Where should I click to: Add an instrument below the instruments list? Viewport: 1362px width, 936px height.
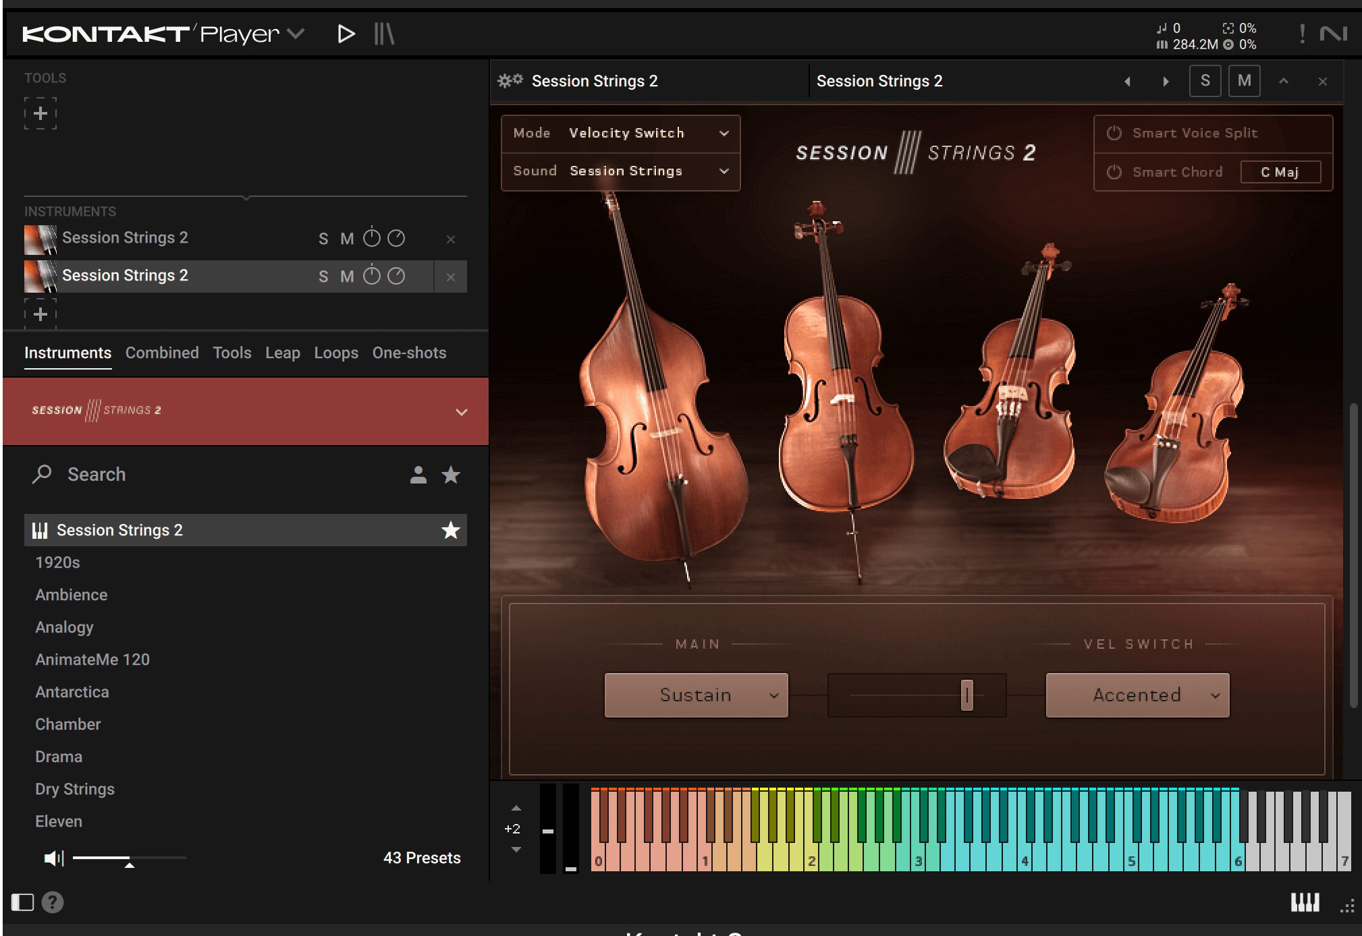[40, 314]
